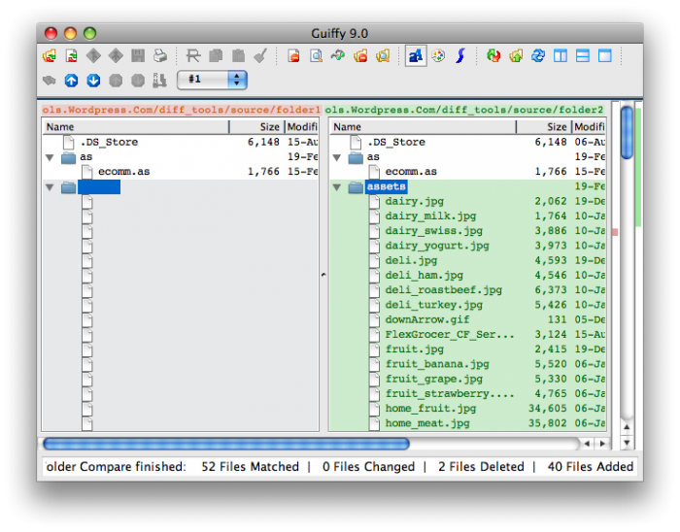Click the compare folders toolbar icon
680x532 pixels.
point(50,56)
